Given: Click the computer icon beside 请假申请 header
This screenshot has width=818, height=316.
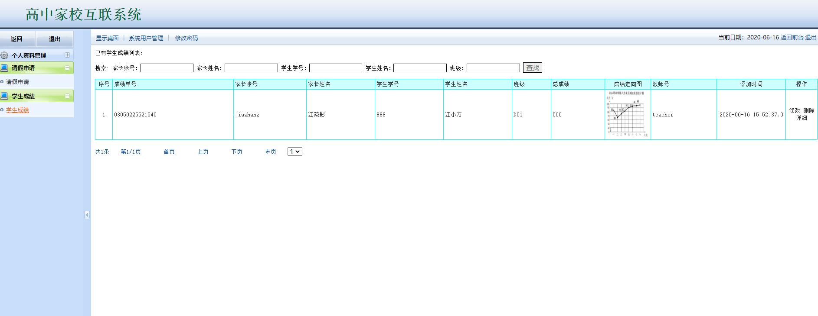Looking at the screenshot, I should [4, 68].
